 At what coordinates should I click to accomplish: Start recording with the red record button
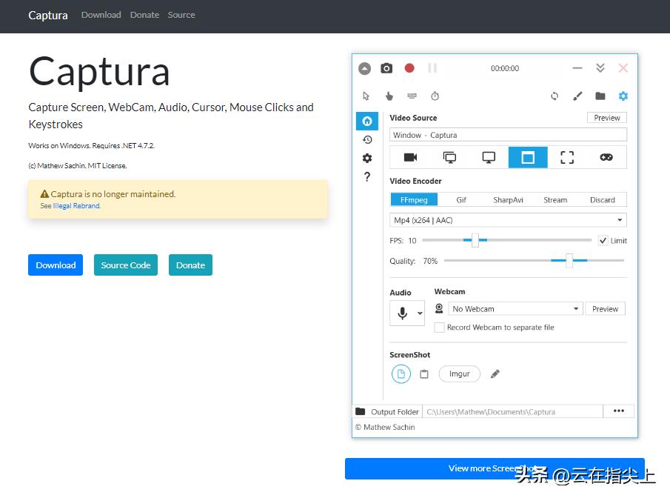click(x=409, y=68)
